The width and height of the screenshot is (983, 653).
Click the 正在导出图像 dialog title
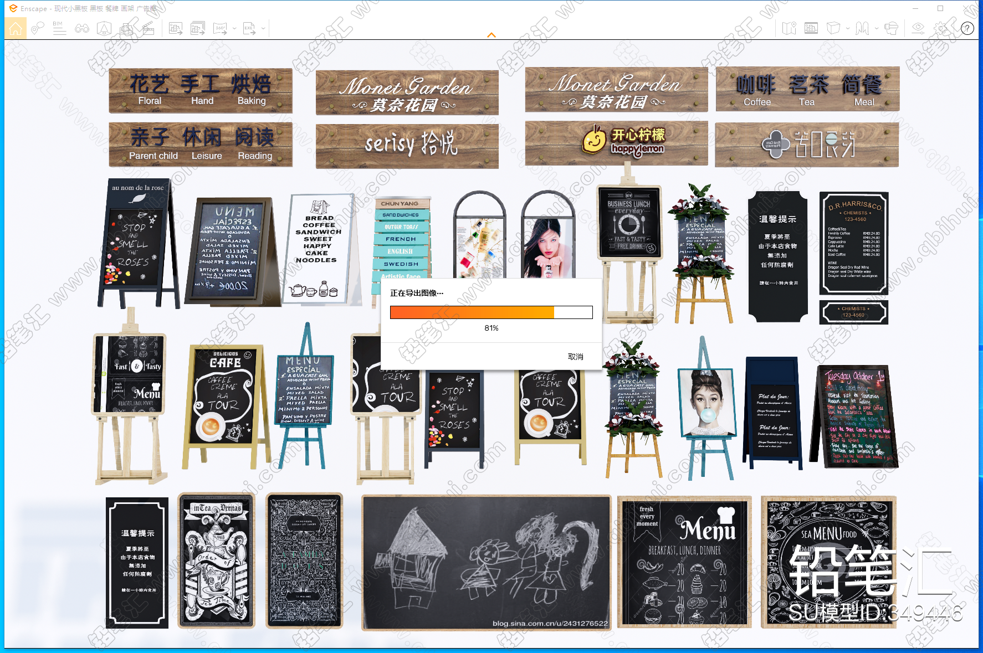[417, 293]
